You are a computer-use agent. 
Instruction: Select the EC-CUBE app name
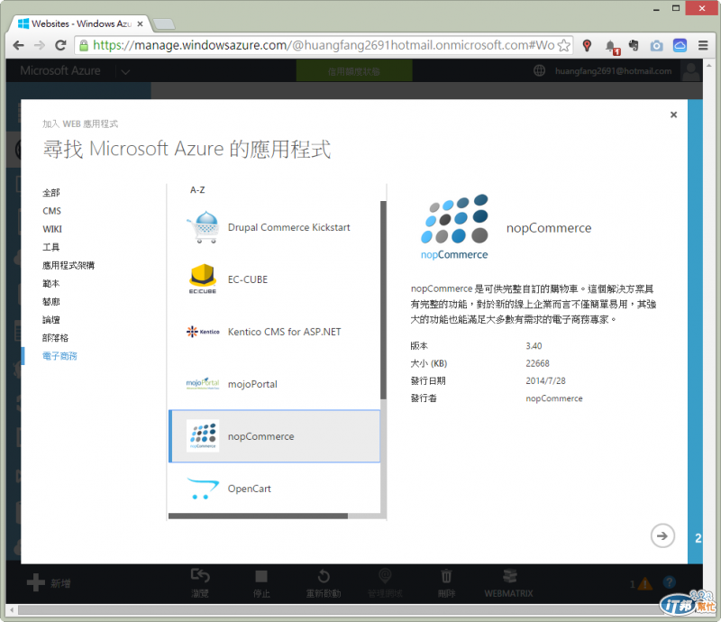tap(247, 279)
